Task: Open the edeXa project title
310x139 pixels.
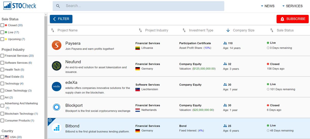Action: 71,82
